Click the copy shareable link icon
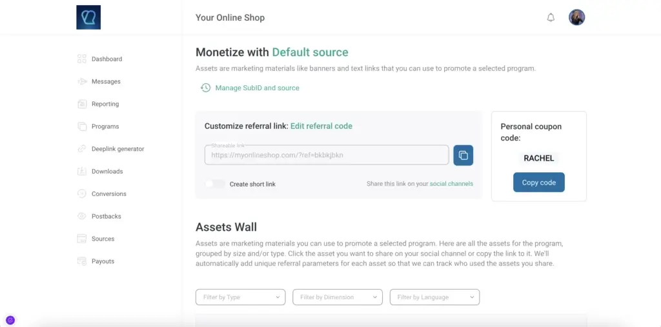The width and height of the screenshot is (661, 327). point(463,155)
